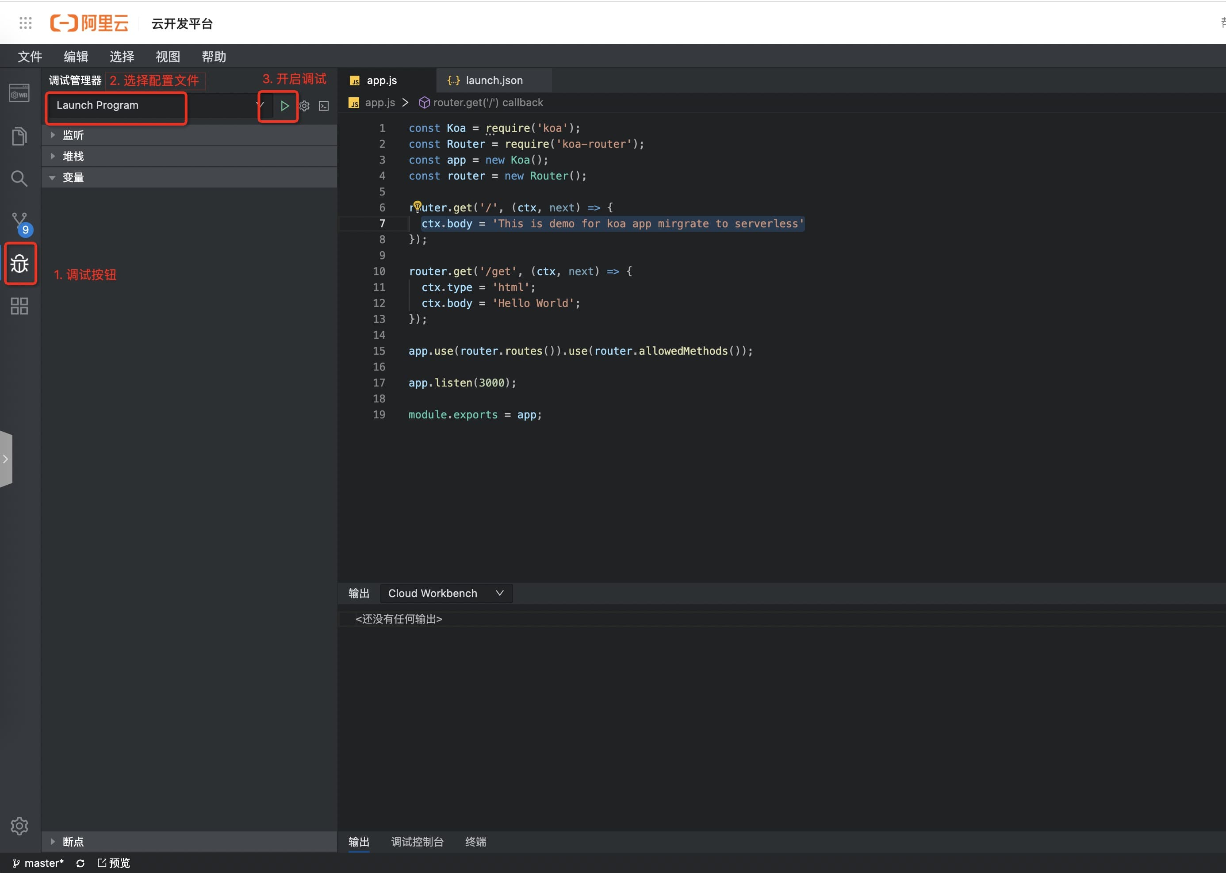1226x873 pixels.
Task: Click the sync changes status icon
Action: 80,863
